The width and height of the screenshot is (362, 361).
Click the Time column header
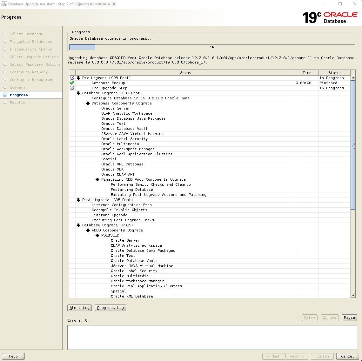307,73
